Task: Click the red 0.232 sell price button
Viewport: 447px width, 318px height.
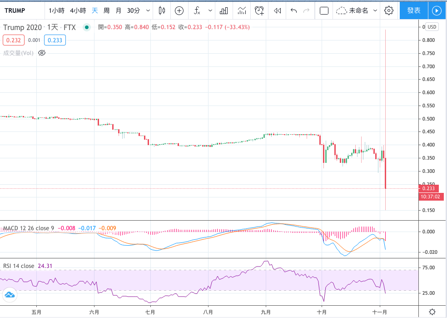Action: (14, 40)
